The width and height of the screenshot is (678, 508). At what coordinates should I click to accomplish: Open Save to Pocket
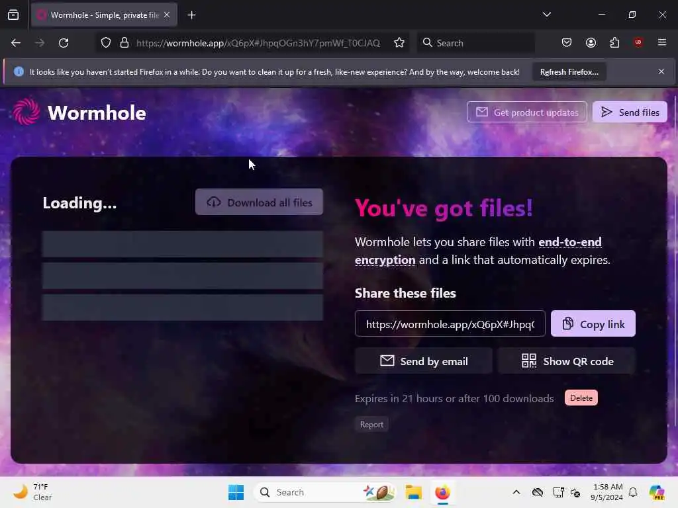(567, 43)
